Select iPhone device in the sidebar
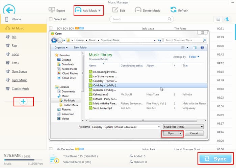This screenshot has height=168, width=236. [x=23, y=19]
